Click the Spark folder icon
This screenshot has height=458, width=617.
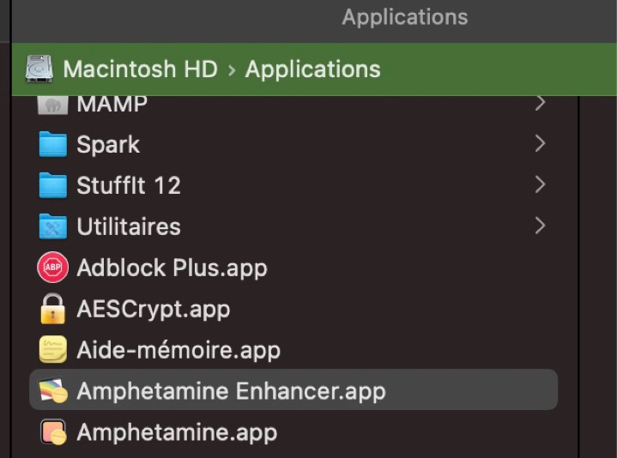(53, 144)
